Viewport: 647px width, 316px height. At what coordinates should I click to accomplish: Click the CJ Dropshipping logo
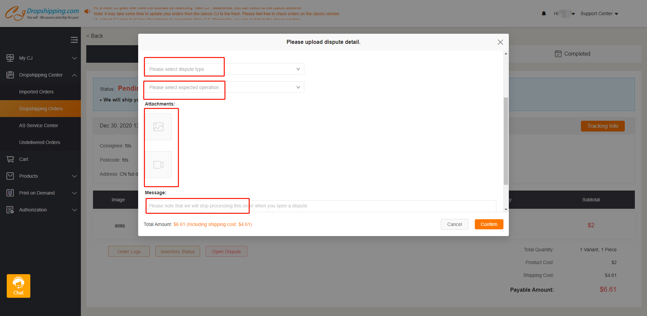(42, 13)
